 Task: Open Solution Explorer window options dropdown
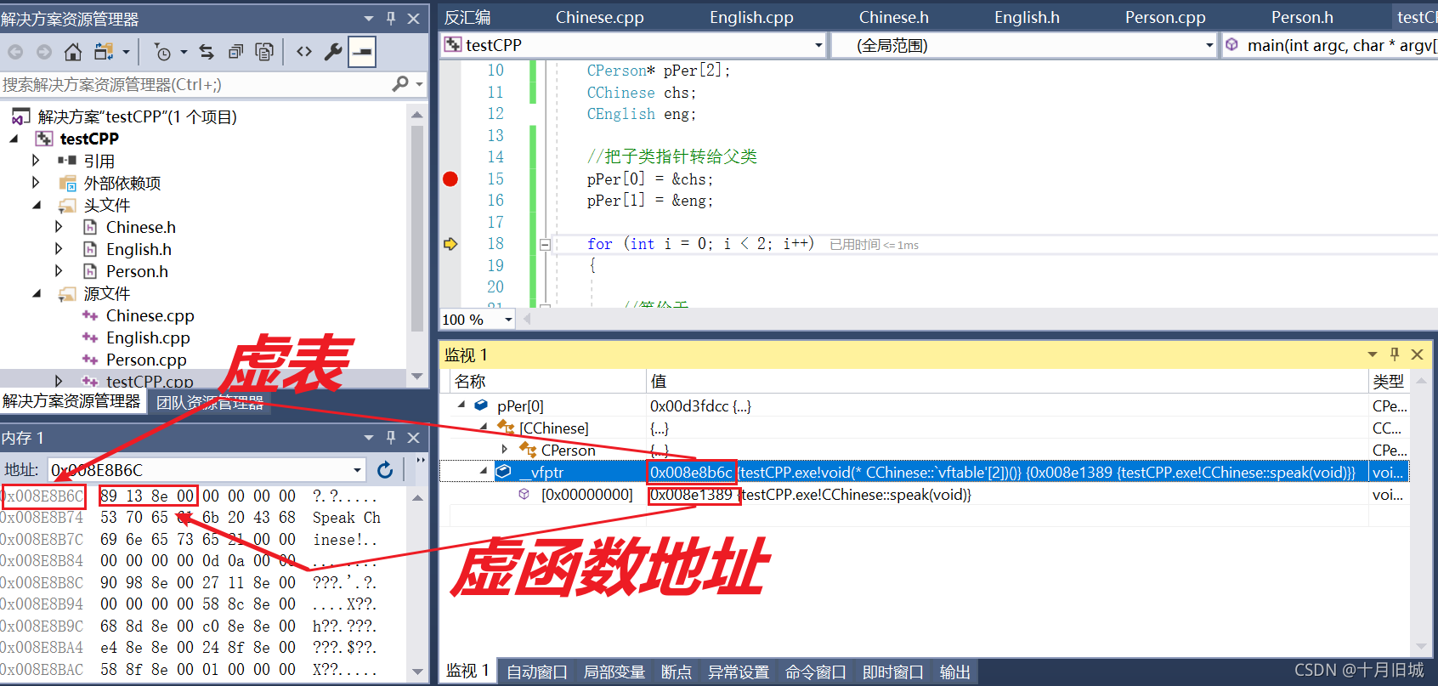[369, 18]
